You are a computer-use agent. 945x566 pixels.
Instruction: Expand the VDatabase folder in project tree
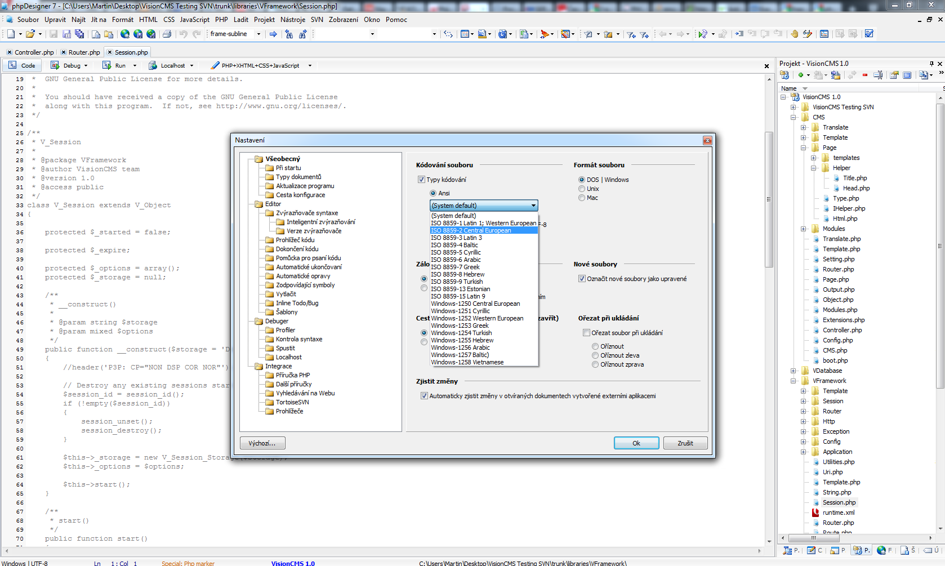793,371
